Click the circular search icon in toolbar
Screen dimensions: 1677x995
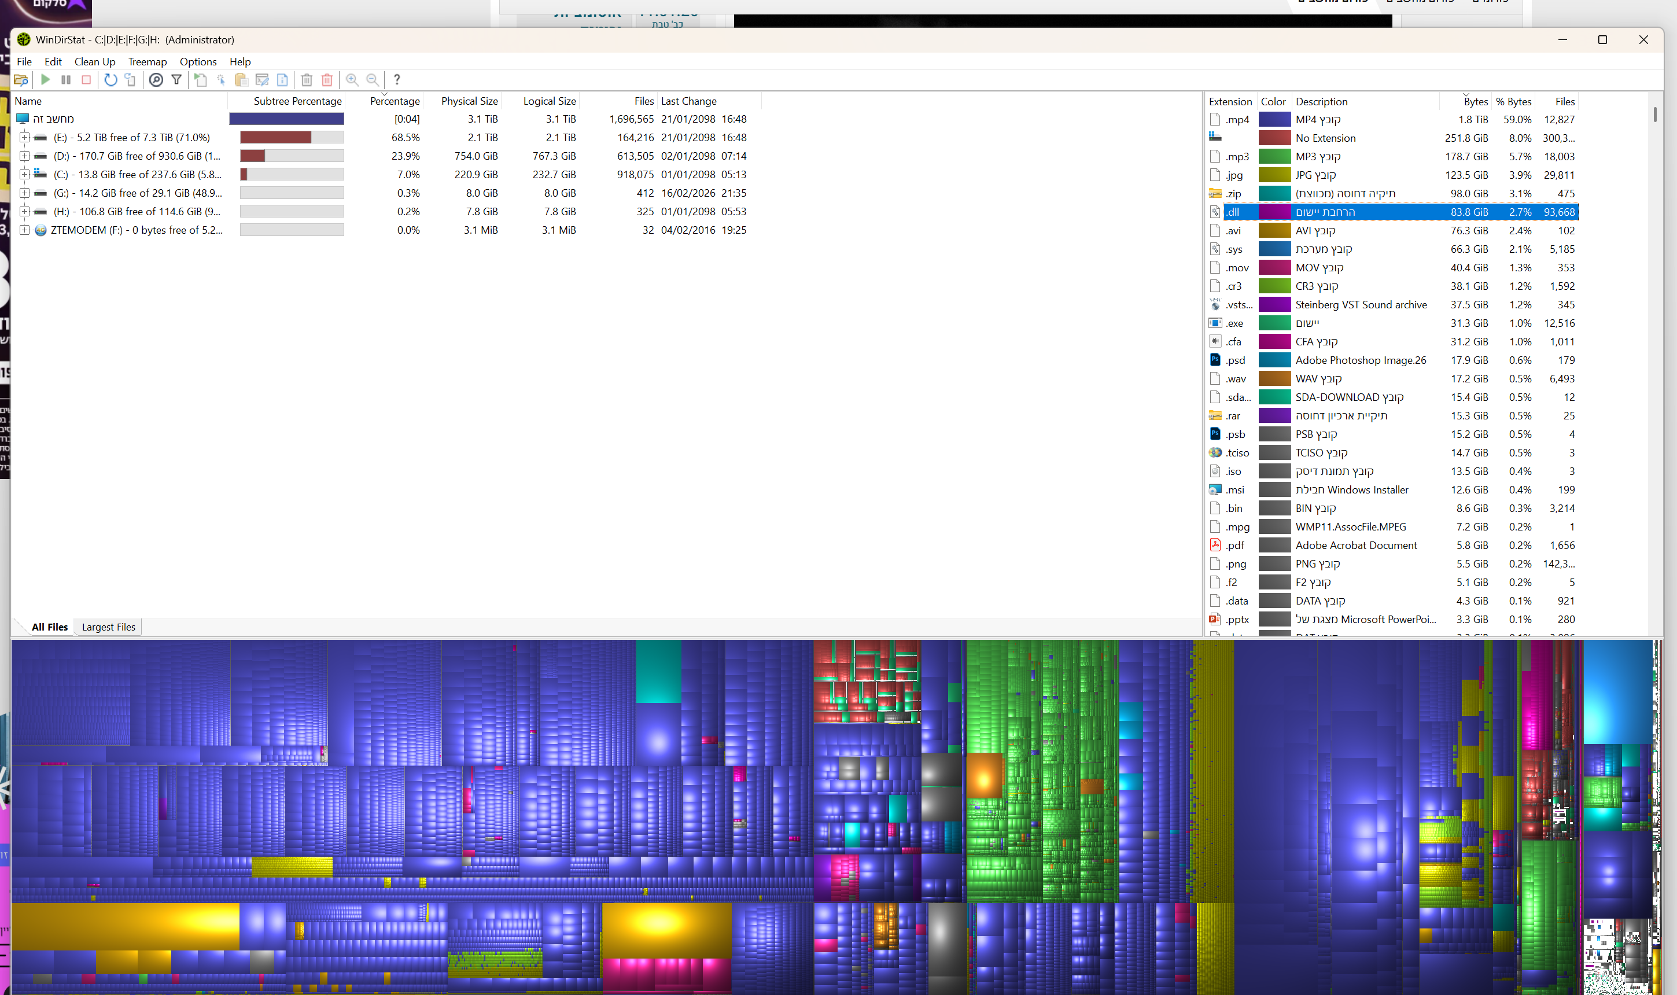click(156, 80)
